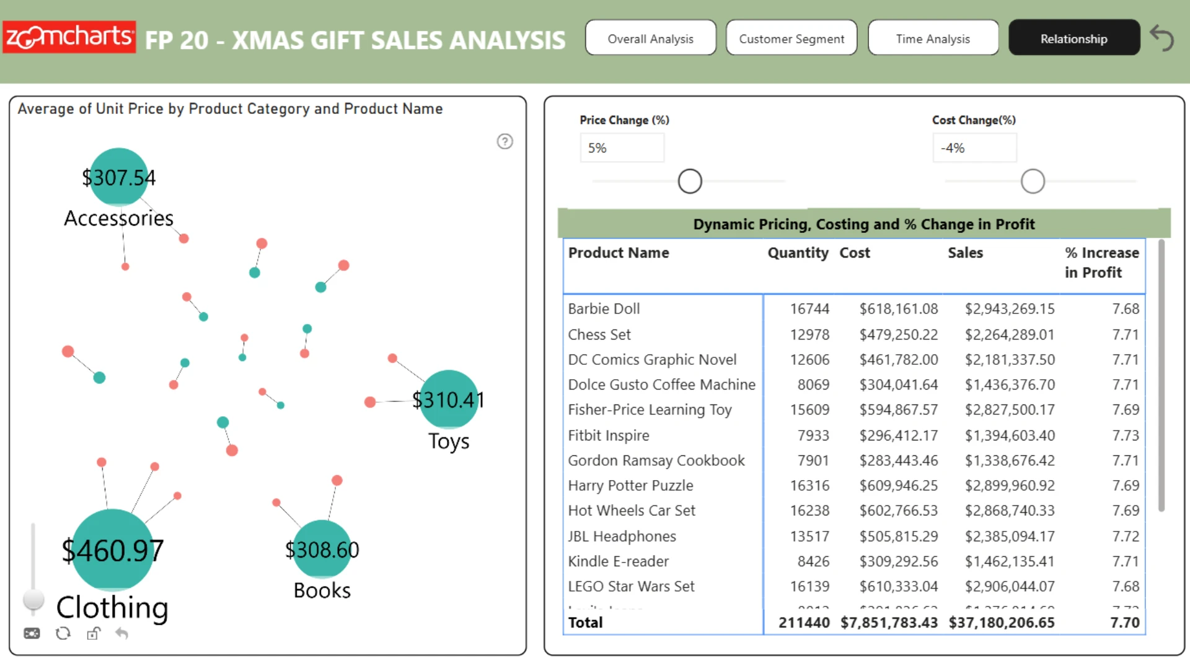Open the help question mark icon
Screen dimensions: 1190x669
pos(505,142)
